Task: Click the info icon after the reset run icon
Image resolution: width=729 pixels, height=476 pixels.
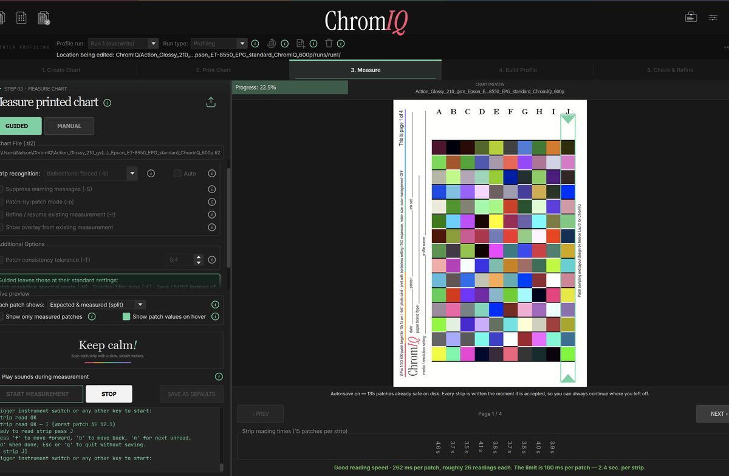Action: pos(285,44)
